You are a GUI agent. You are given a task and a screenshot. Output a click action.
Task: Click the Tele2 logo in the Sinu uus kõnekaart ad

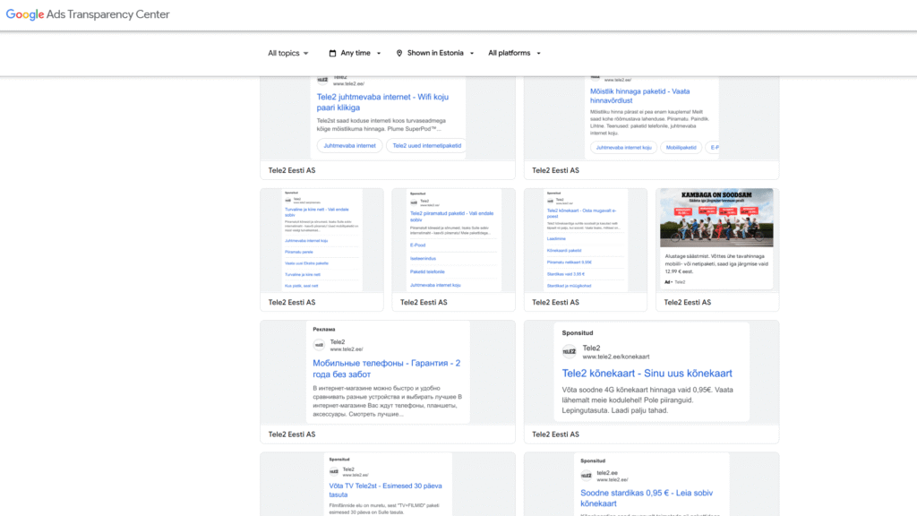[569, 351]
